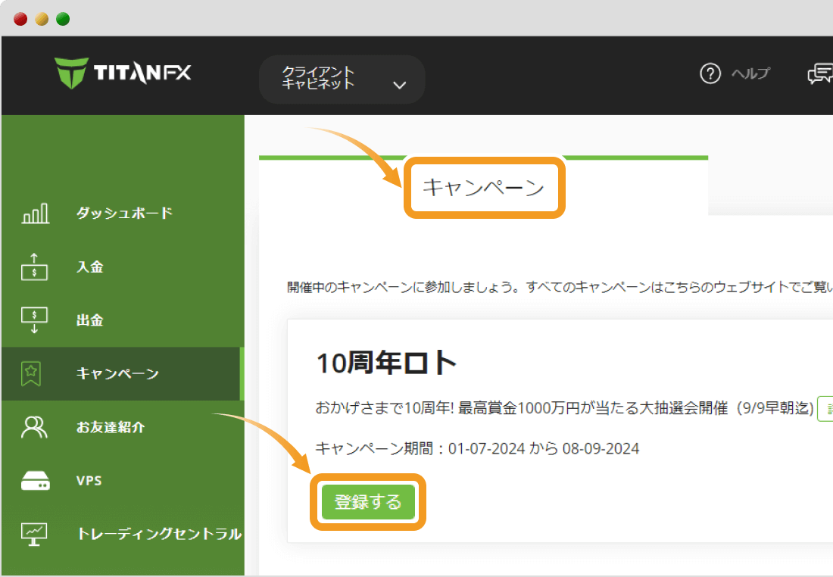Open the ヘルプ link in the header

tap(750, 73)
